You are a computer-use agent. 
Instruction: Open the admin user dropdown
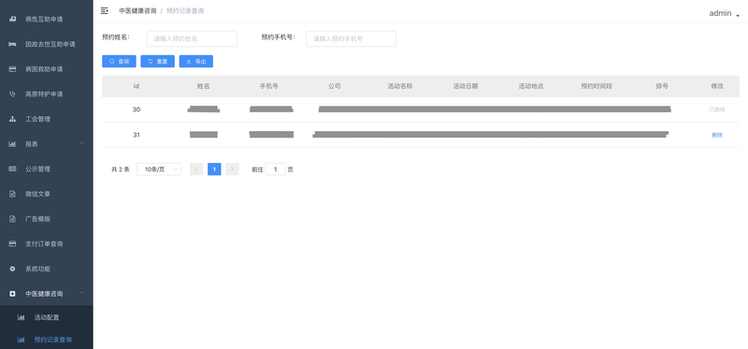point(724,13)
